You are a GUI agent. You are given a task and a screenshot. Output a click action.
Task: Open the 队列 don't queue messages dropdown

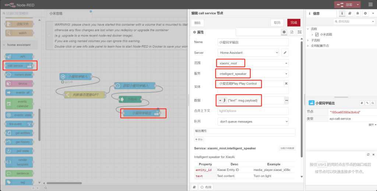(x=253, y=121)
